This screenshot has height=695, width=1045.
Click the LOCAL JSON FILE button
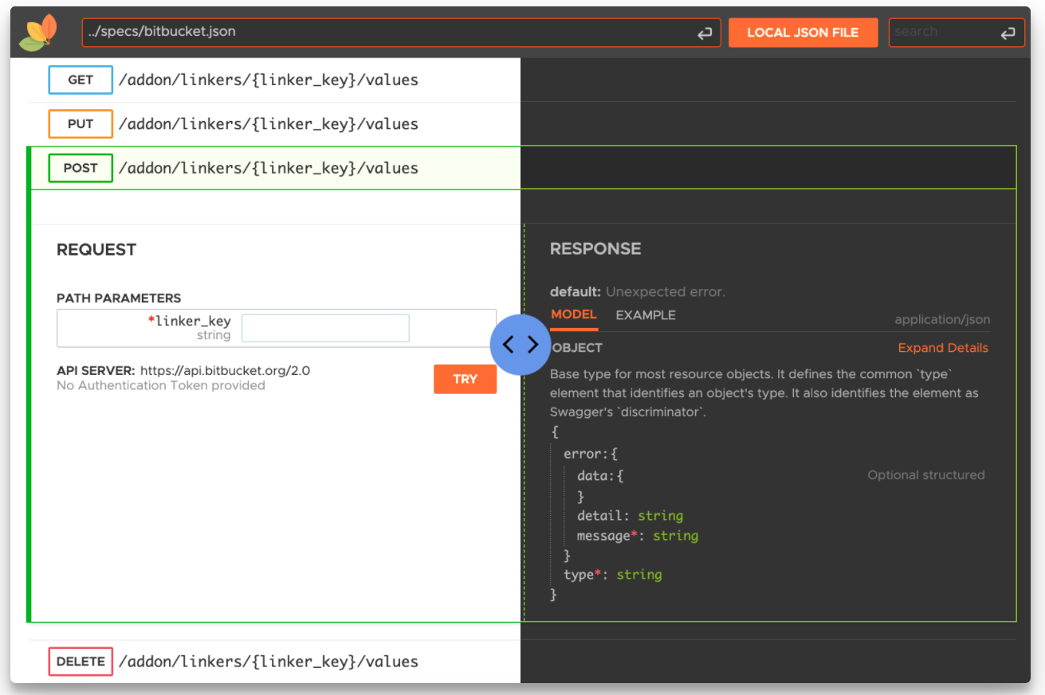[803, 32]
